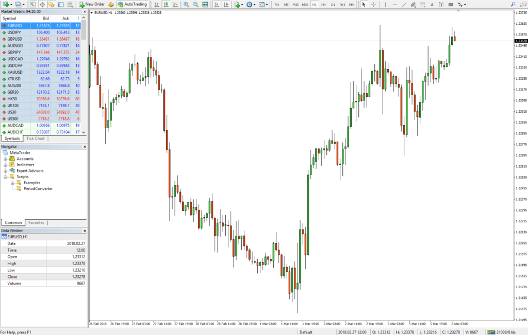Close the Navigator panel
The width and height of the screenshot is (528, 335).
85,147
